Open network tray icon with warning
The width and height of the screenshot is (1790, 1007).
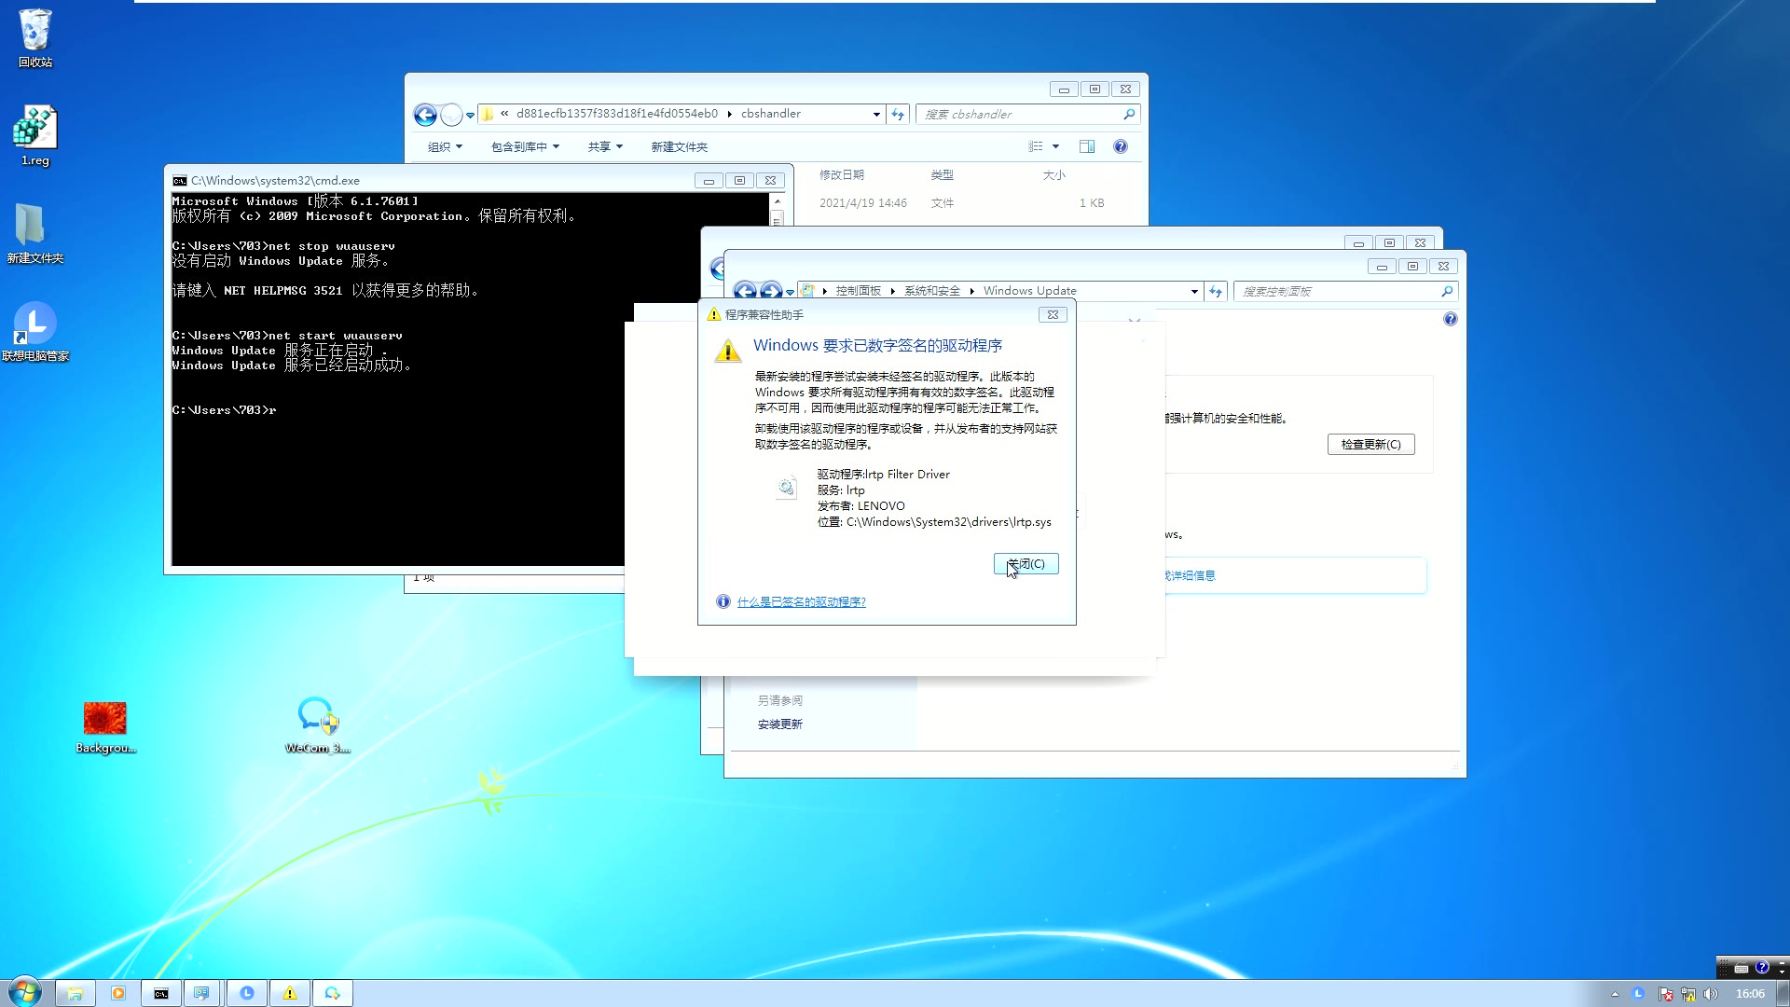(x=1688, y=994)
